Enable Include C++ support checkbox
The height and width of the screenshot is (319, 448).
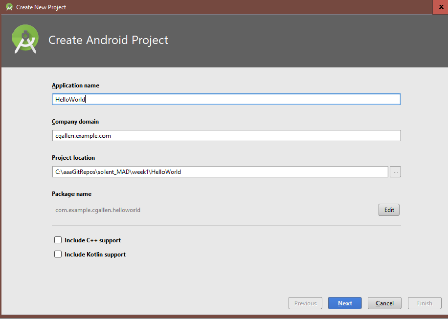point(58,240)
